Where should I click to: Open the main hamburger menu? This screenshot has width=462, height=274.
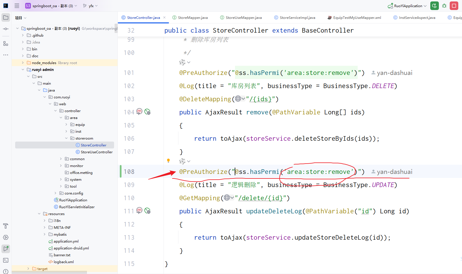(x=17, y=6)
